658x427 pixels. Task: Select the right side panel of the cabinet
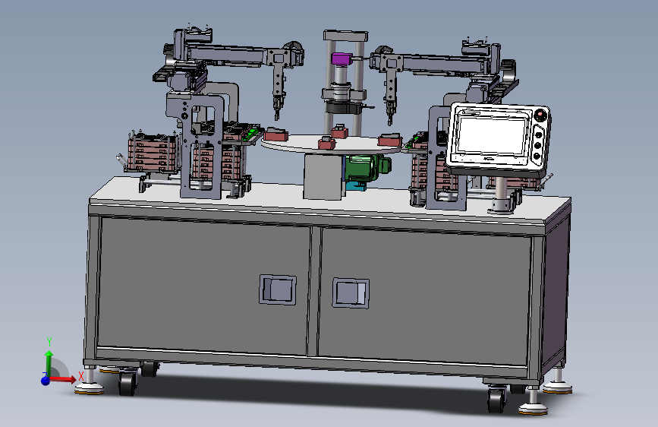pos(555,290)
